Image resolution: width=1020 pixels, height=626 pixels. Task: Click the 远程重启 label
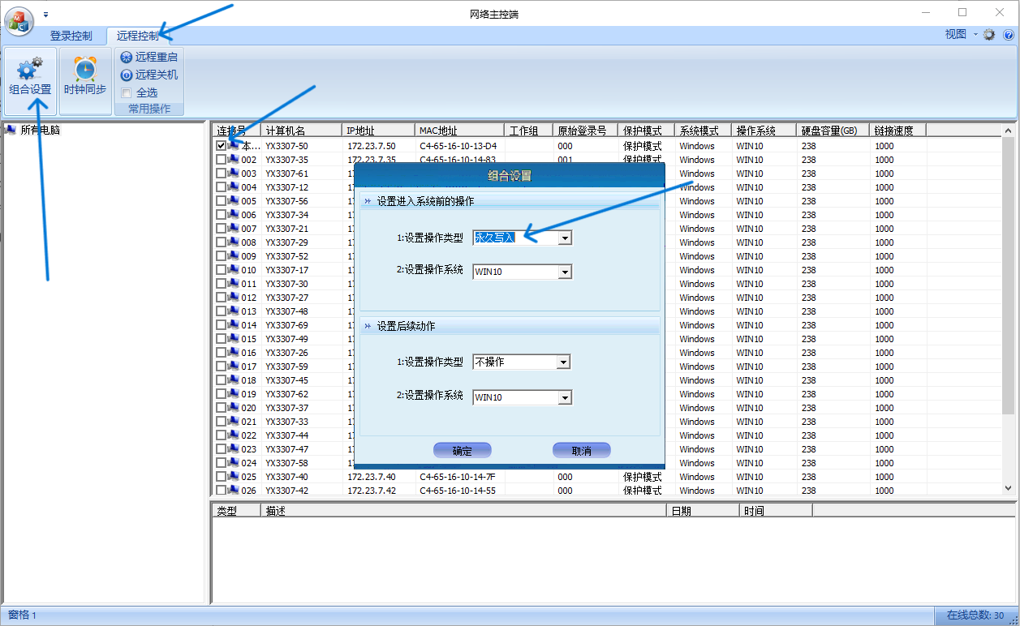[157, 57]
